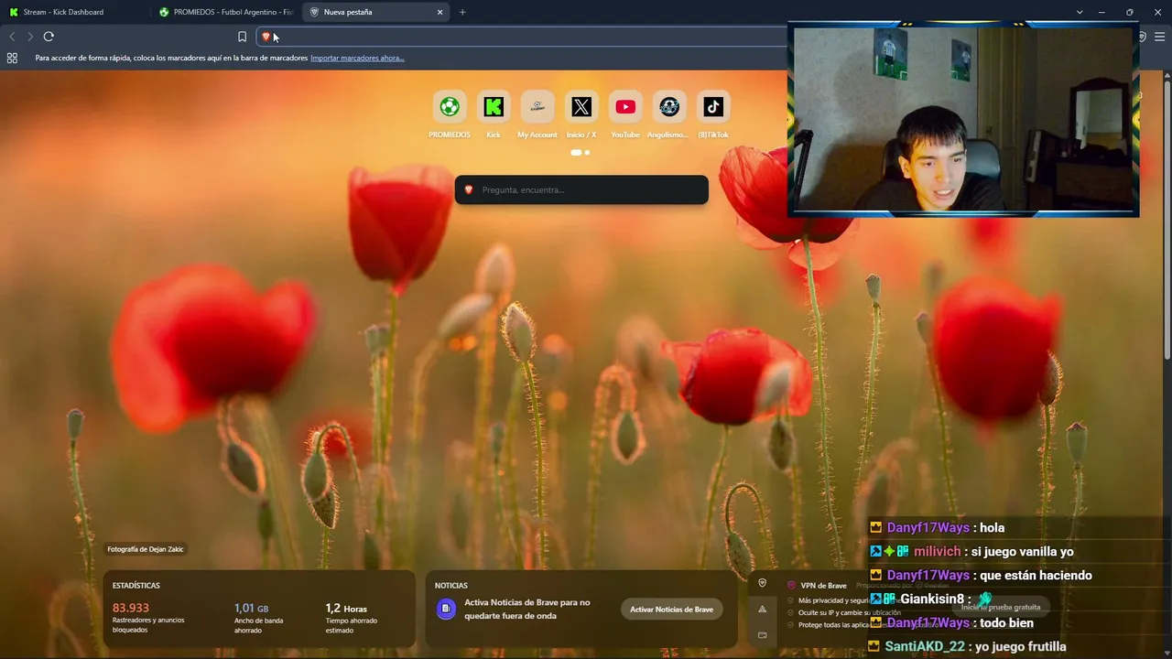This screenshot has width=1172, height=659.
Task: Click the streamer webcam overlay
Action: point(963,120)
